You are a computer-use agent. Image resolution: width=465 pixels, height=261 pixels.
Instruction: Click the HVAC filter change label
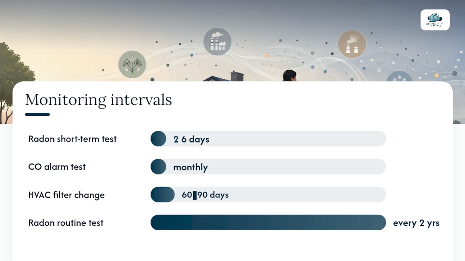click(x=66, y=195)
